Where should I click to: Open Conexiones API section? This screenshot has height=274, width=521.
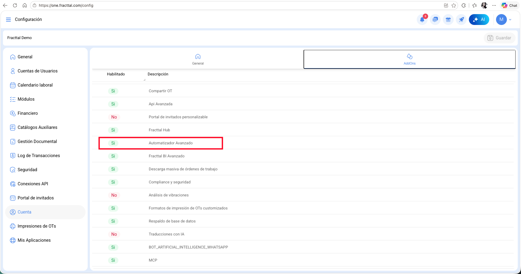(45, 184)
